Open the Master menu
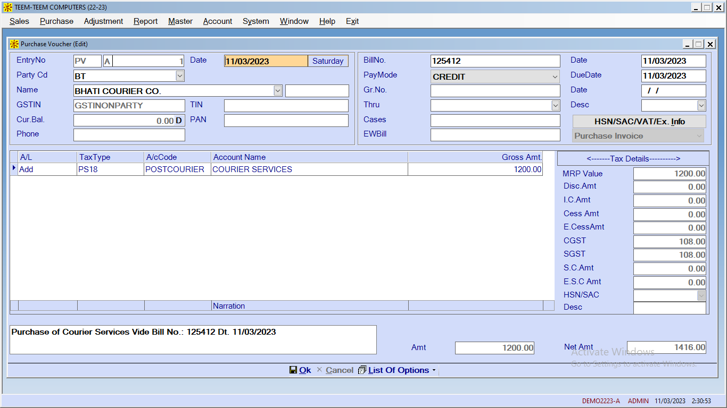This screenshot has height=408, width=727. coord(180,21)
